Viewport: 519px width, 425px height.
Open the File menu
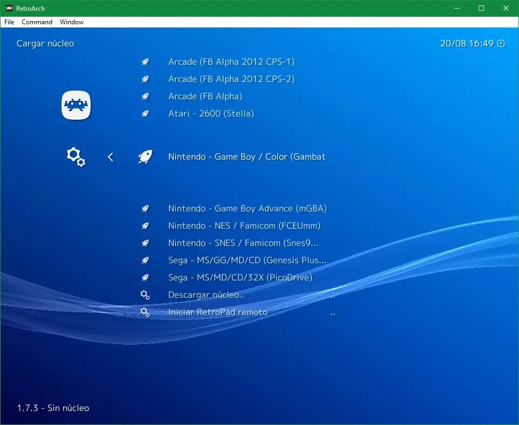tap(9, 22)
